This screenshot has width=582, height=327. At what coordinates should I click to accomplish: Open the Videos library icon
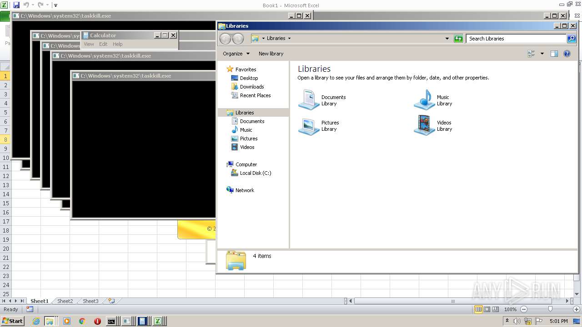[424, 126]
